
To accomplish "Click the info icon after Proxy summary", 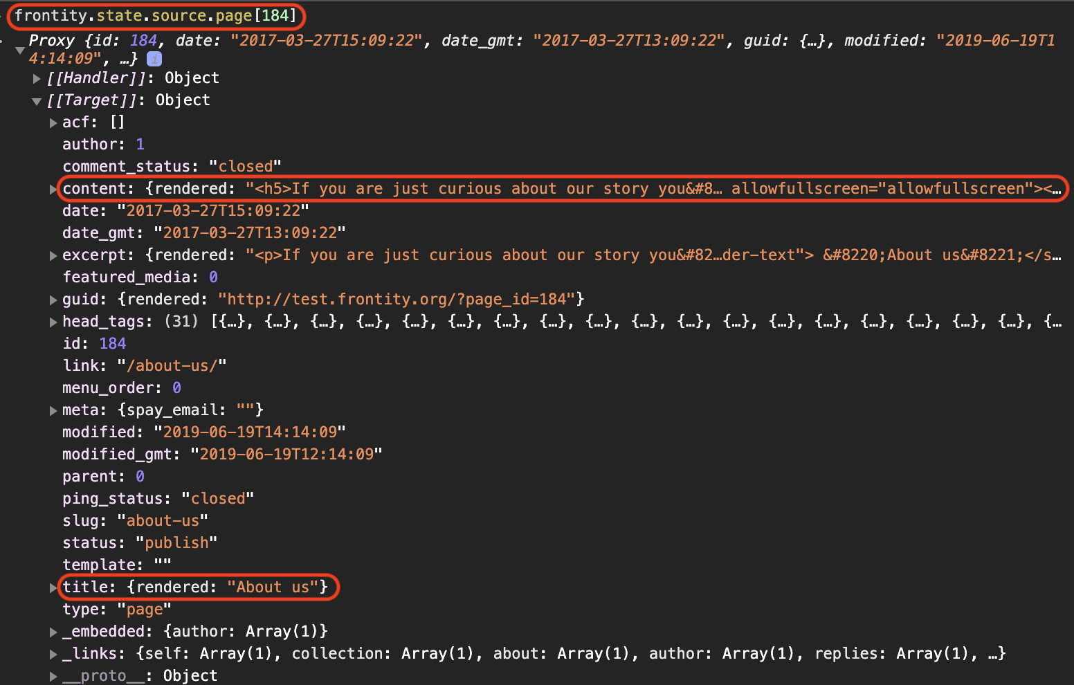I will pos(154,59).
